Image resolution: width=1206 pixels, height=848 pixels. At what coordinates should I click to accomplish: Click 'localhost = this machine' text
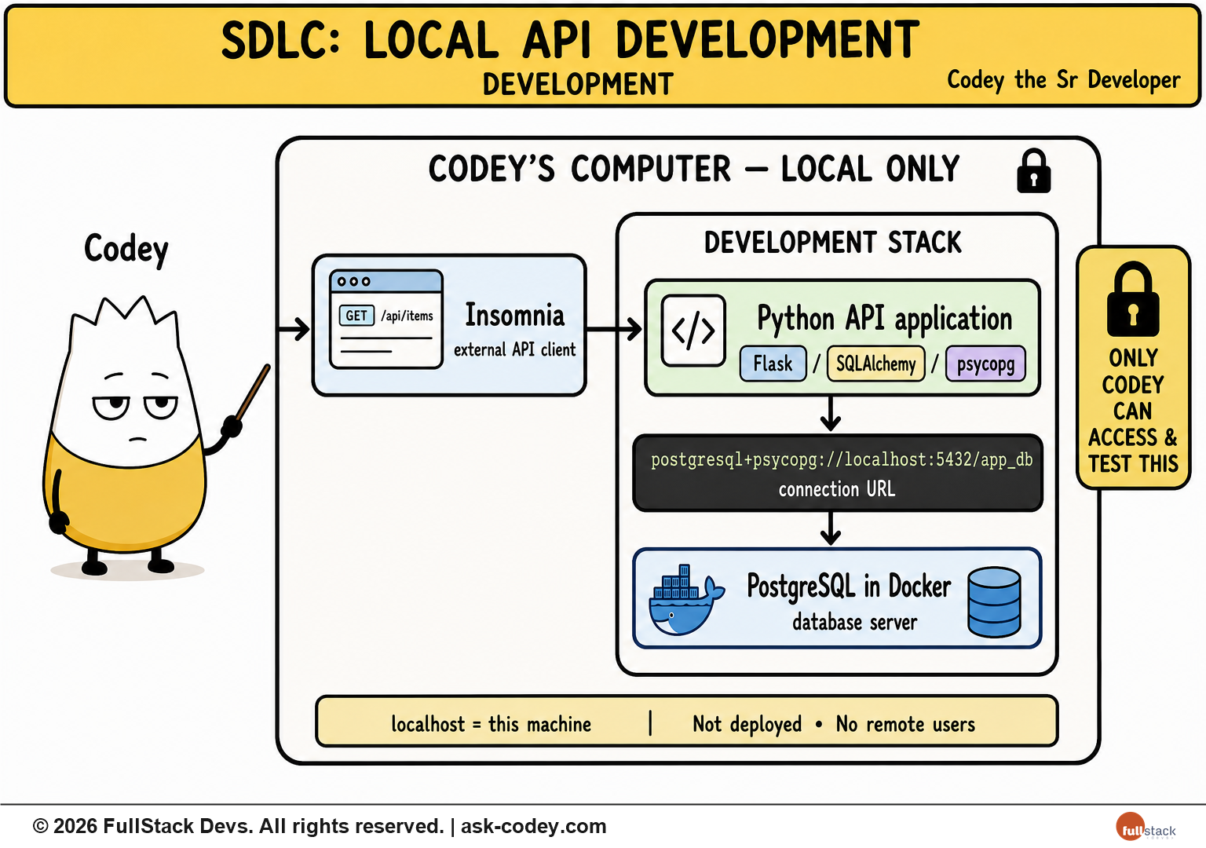tap(492, 724)
